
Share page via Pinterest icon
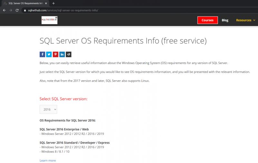[55, 54]
